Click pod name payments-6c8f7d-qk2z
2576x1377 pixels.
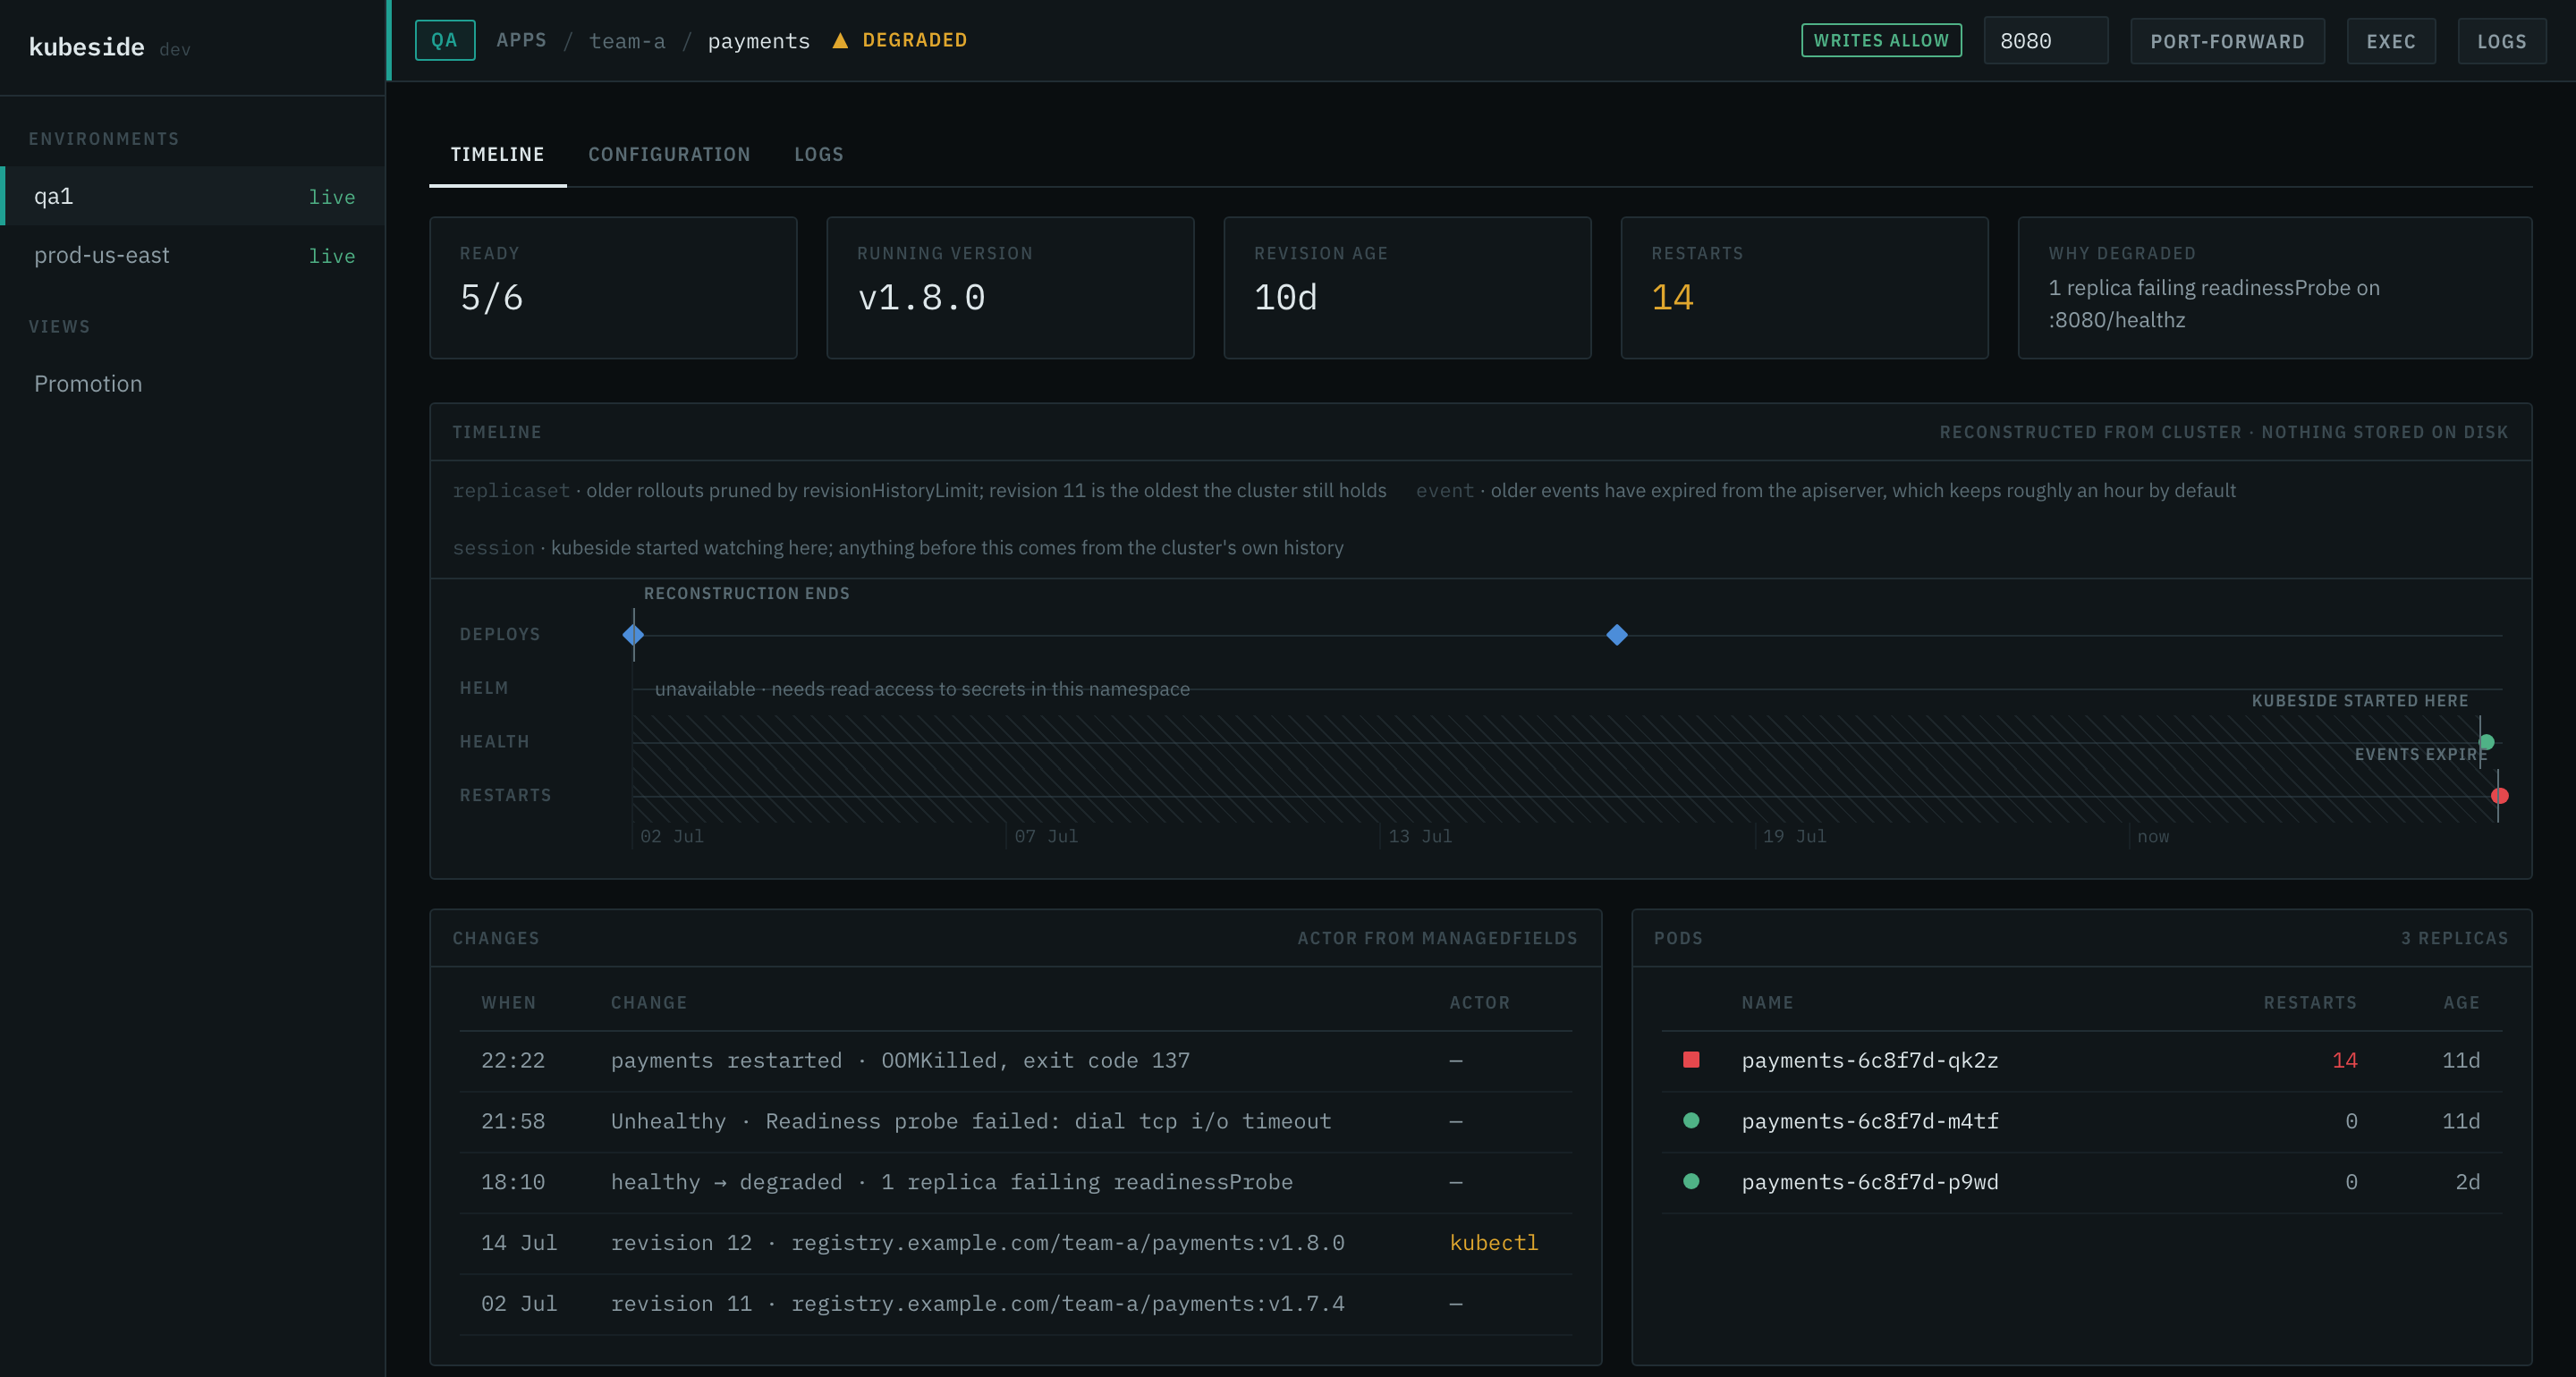point(1870,1060)
